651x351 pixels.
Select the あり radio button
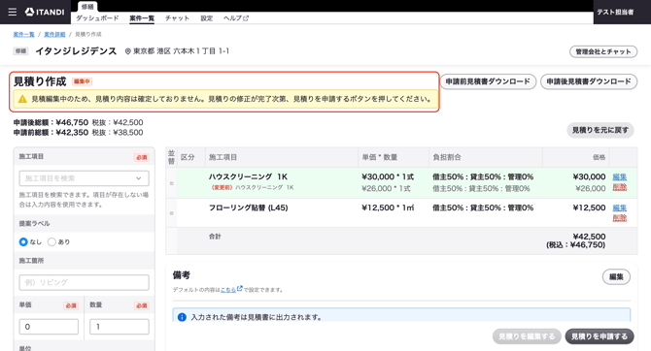click(x=51, y=241)
